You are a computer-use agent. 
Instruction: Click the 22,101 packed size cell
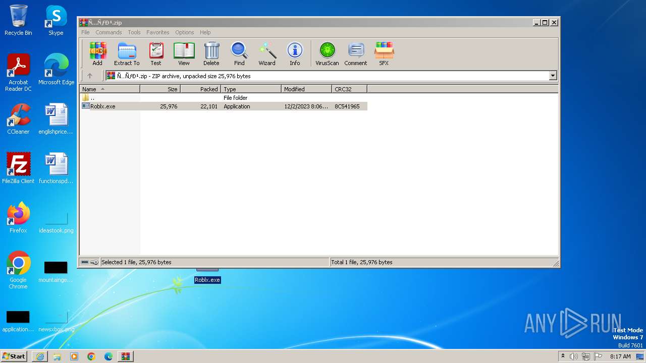coord(209,106)
